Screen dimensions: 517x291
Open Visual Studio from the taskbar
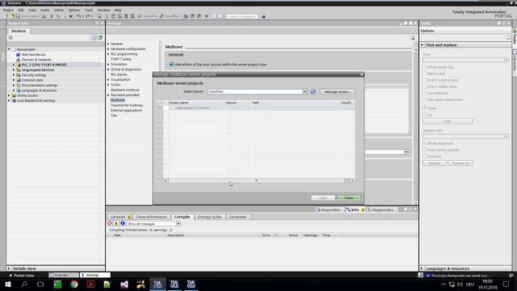[x=124, y=284]
